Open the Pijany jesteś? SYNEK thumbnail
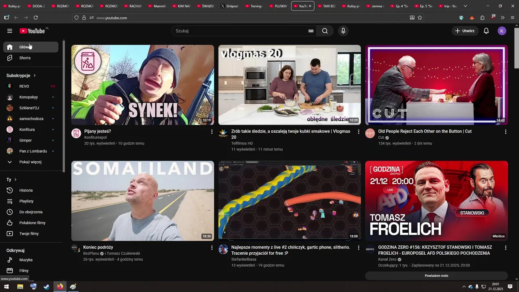 [143, 85]
